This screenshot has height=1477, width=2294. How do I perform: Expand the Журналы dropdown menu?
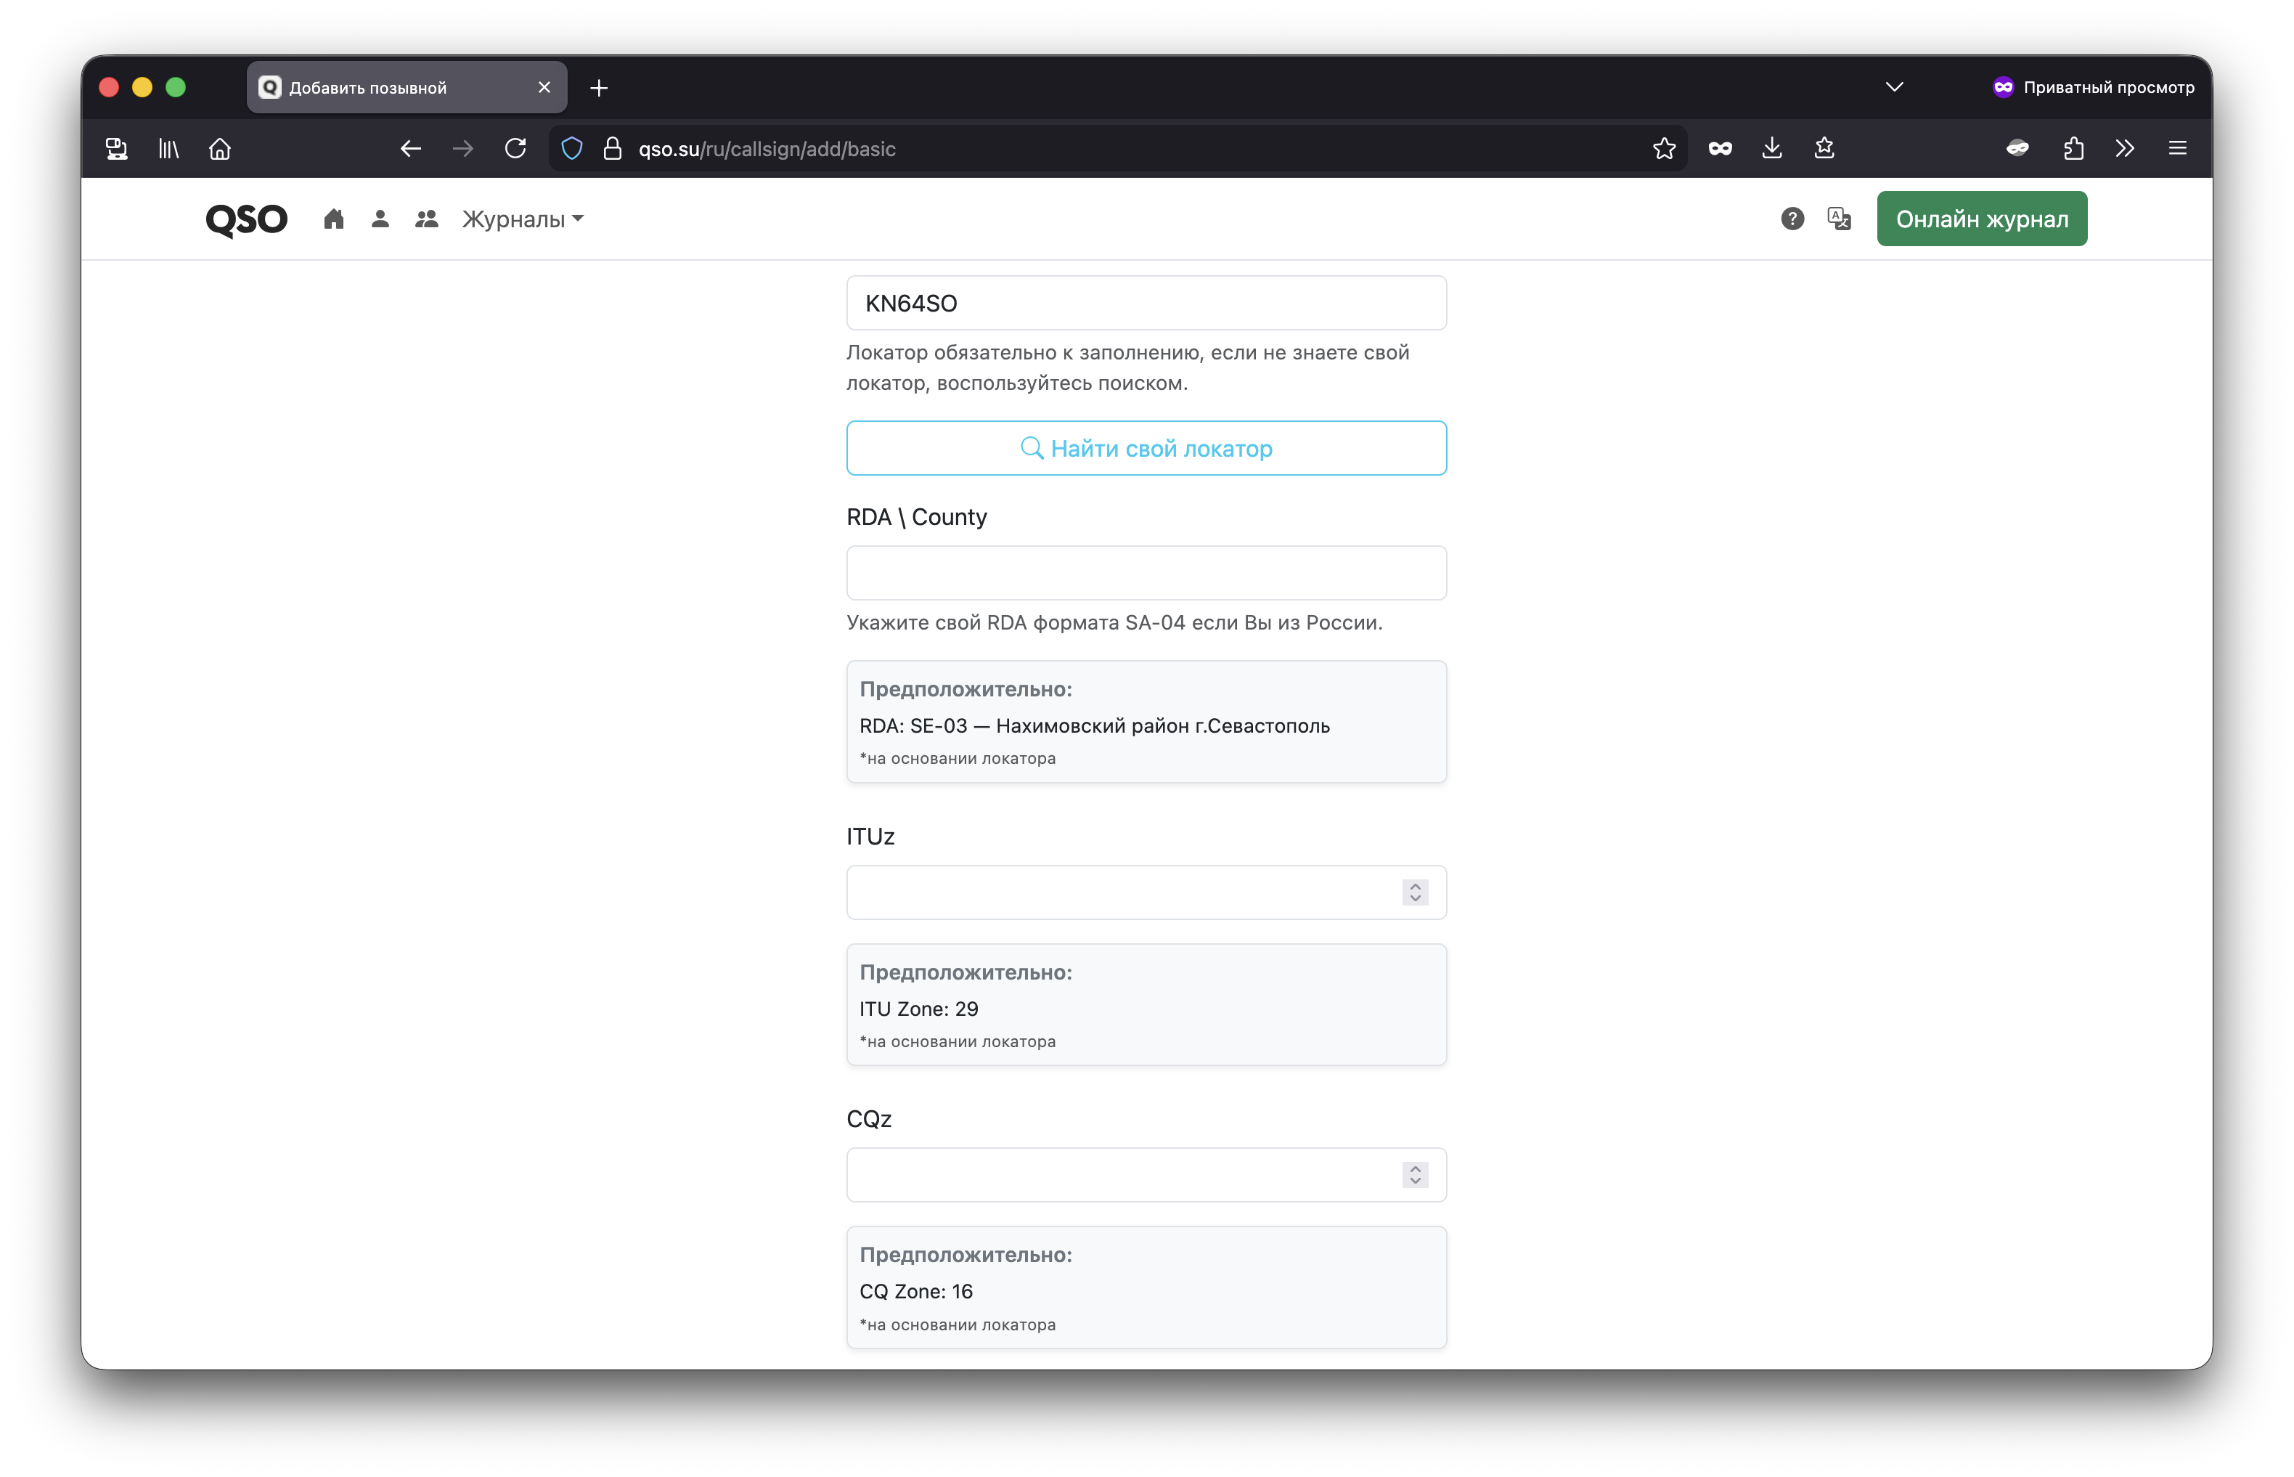tap(523, 219)
